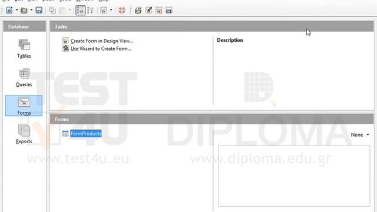This screenshot has width=377, height=212.
Task: Expand the new Form object dropdown arrow
Action: click(111, 10)
